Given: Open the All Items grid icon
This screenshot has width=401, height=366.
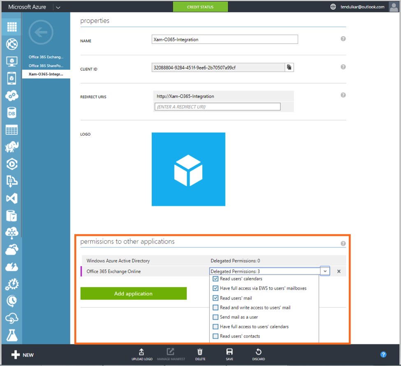Looking at the screenshot, I should pos(11,27).
